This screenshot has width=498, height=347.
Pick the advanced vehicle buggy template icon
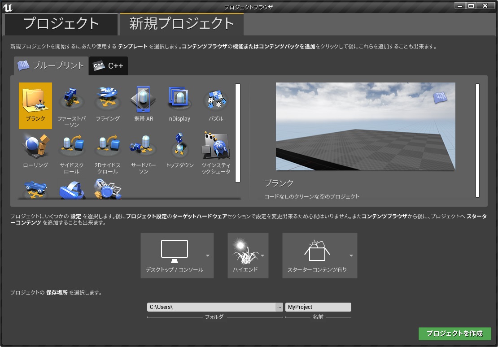click(108, 189)
